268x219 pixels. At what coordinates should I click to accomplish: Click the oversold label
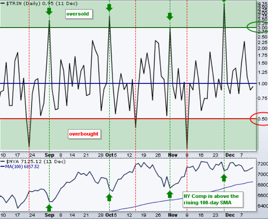pyautogui.click(x=78, y=14)
